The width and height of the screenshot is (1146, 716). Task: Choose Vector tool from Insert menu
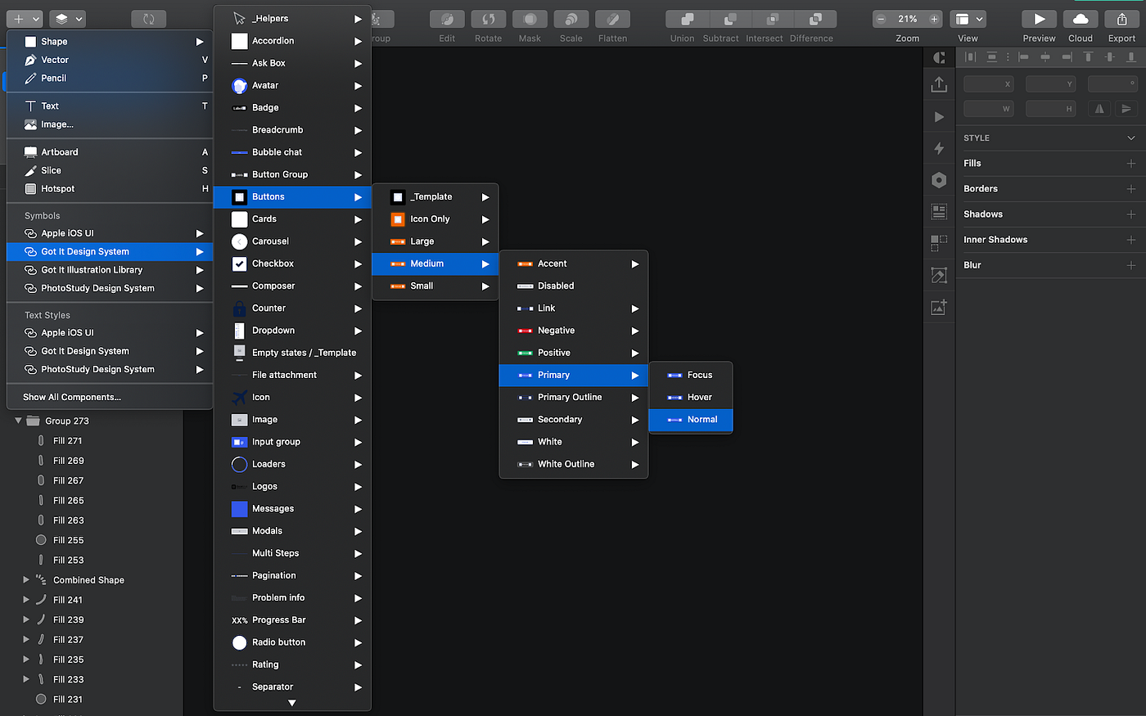(110, 60)
